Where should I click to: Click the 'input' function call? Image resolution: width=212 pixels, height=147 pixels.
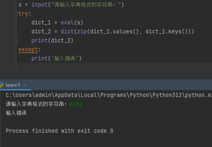(x=40, y=5)
